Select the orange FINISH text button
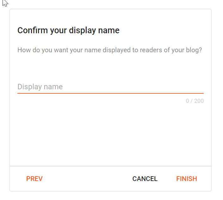This screenshot has width=223, height=200. (x=187, y=179)
